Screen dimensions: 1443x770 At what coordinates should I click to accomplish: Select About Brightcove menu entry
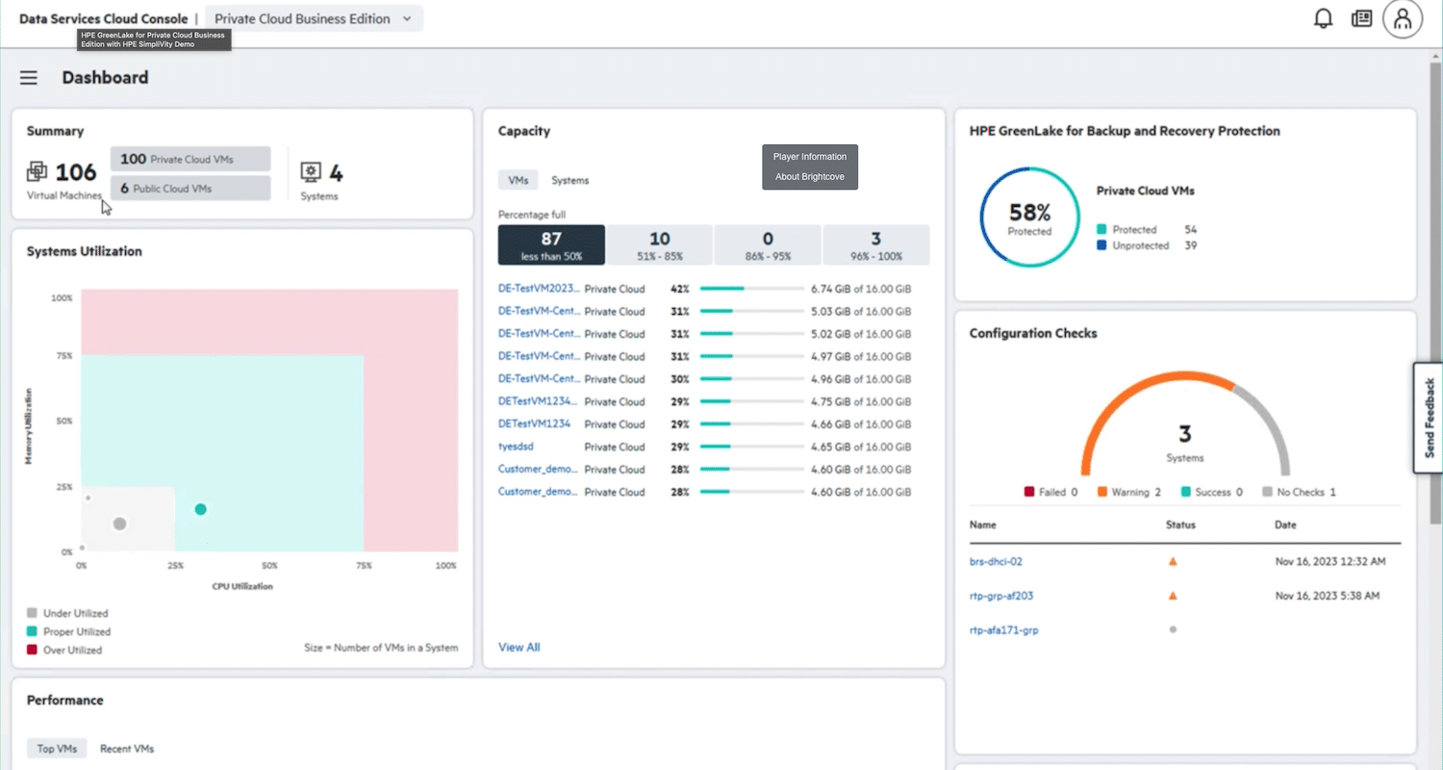click(x=810, y=177)
